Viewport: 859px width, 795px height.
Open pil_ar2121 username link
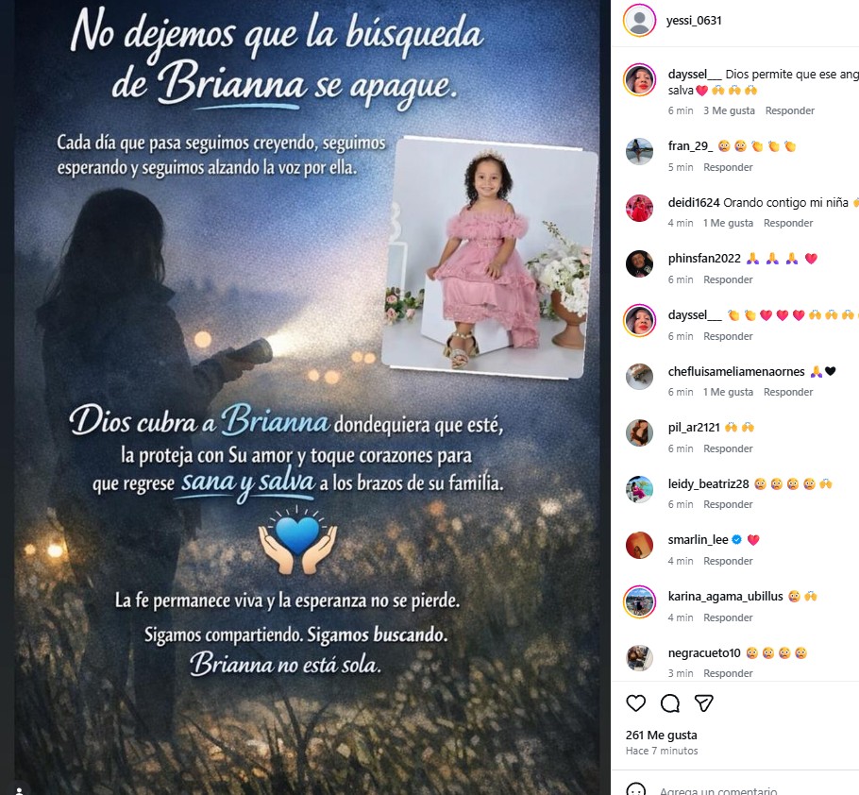(x=694, y=428)
